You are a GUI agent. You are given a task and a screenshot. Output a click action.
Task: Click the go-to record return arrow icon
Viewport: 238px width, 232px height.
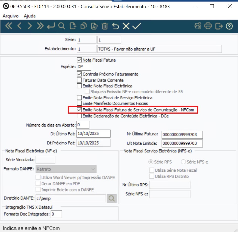point(51,26)
